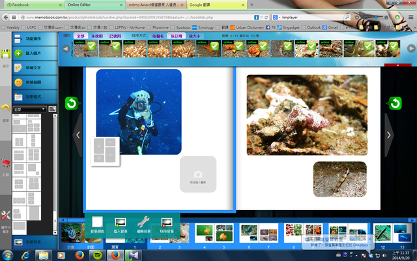Open the Weebly bookmark
This screenshot has height=261, width=417.
(10, 27)
